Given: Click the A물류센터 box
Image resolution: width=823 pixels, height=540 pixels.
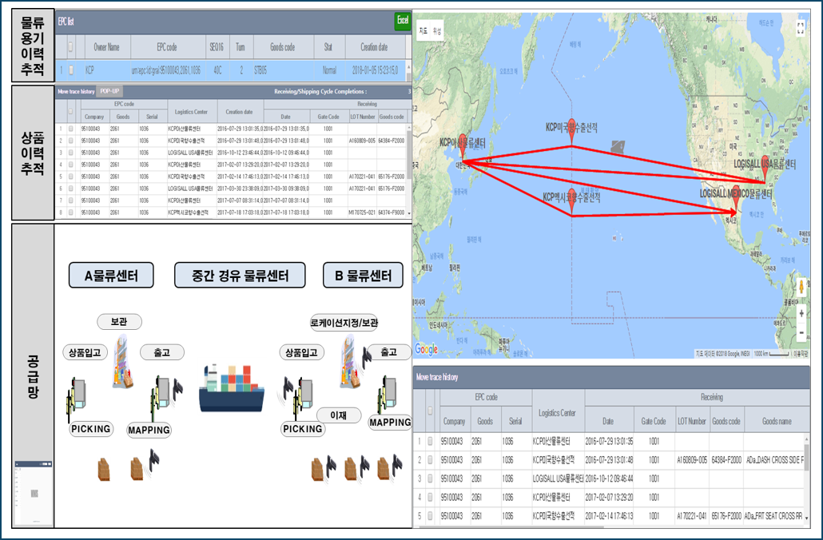Looking at the screenshot, I should pyautogui.click(x=111, y=276).
